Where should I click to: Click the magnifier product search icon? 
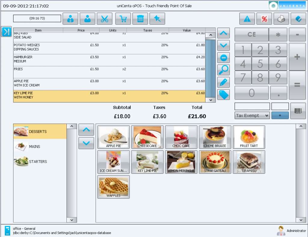point(223,70)
